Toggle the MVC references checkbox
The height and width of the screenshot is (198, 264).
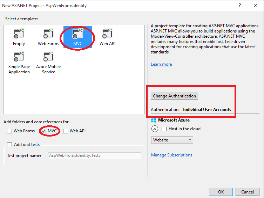43,131
